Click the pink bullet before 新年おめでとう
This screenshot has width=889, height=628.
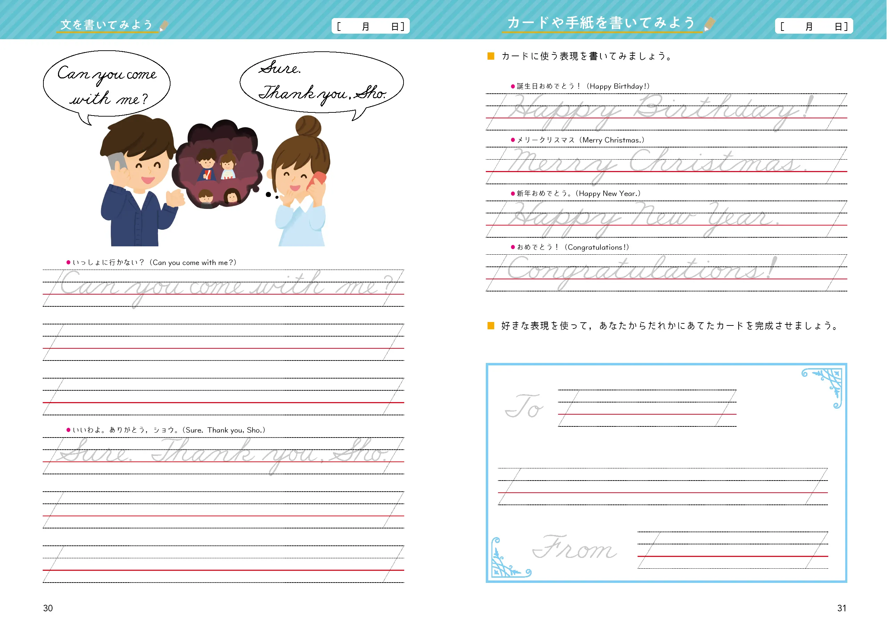click(x=513, y=194)
